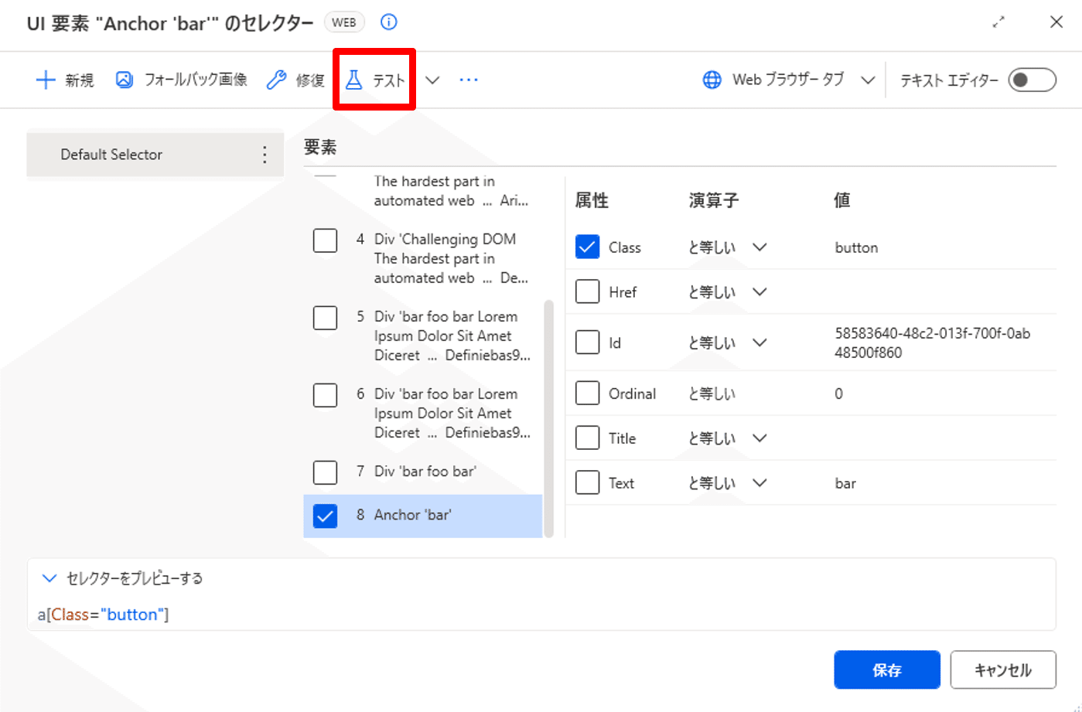This screenshot has width=1082, height=712.
Task: Click the Ordinal value 0
Action: [x=838, y=393]
